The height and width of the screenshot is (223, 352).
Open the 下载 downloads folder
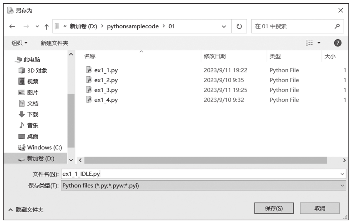pos(32,114)
